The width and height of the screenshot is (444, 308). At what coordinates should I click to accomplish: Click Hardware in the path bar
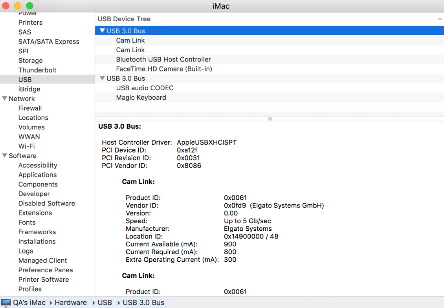[70, 303]
